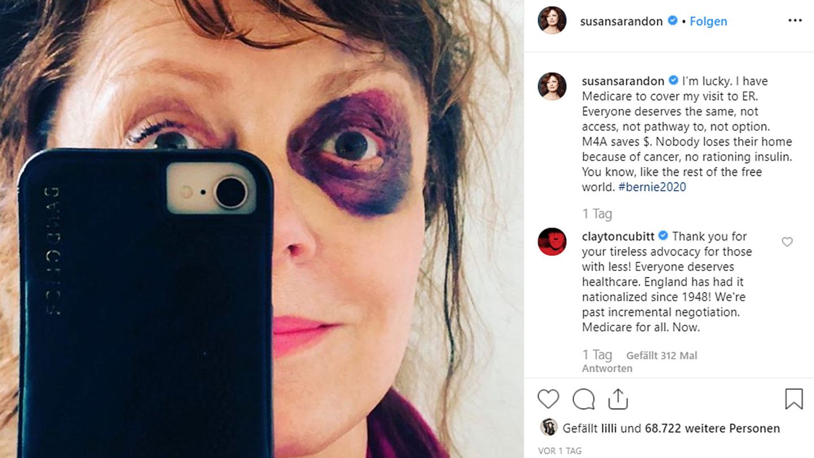Open the three-dot more options menu
This screenshot has width=814, height=458.
click(795, 21)
